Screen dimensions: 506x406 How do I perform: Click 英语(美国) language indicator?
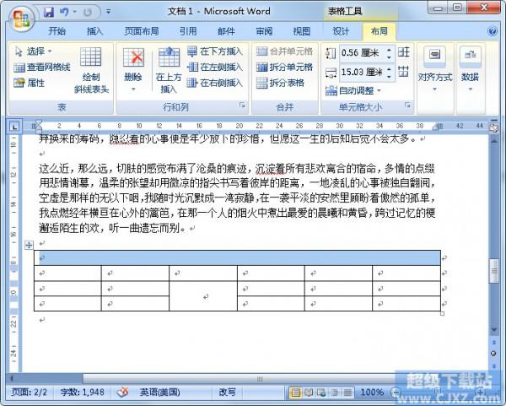click(159, 392)
